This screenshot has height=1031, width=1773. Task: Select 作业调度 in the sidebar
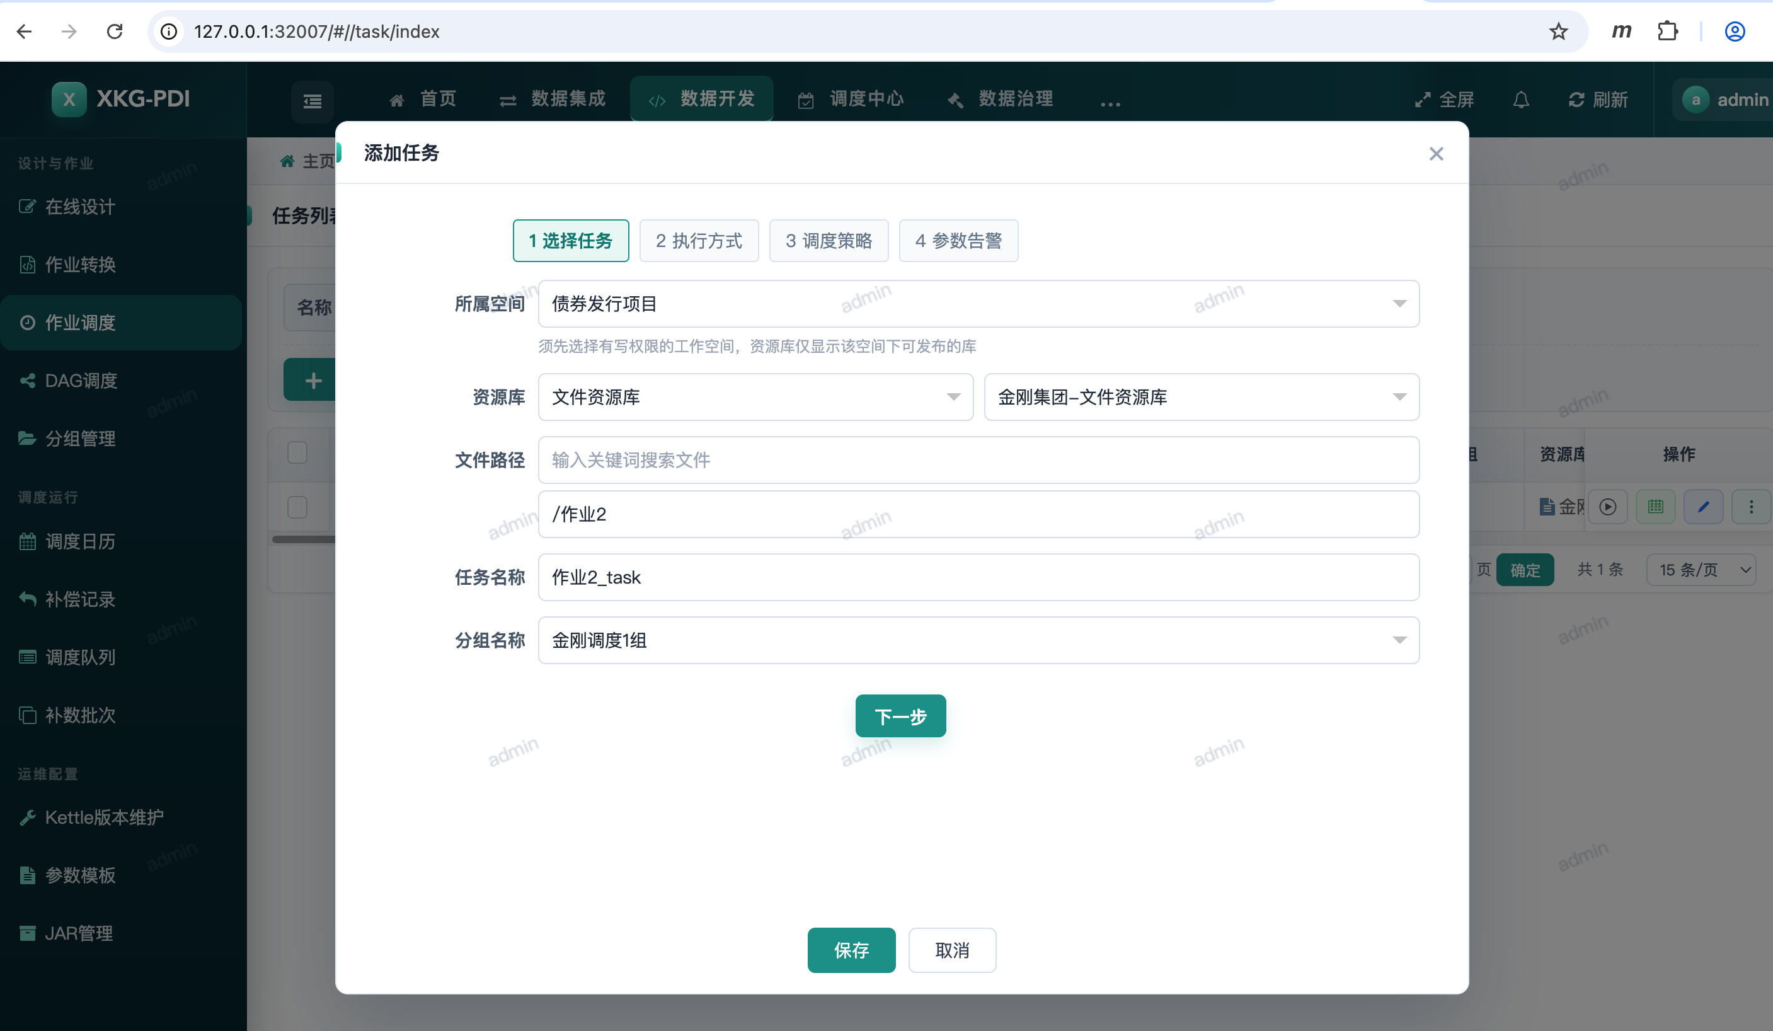click(x=121, y=322)
